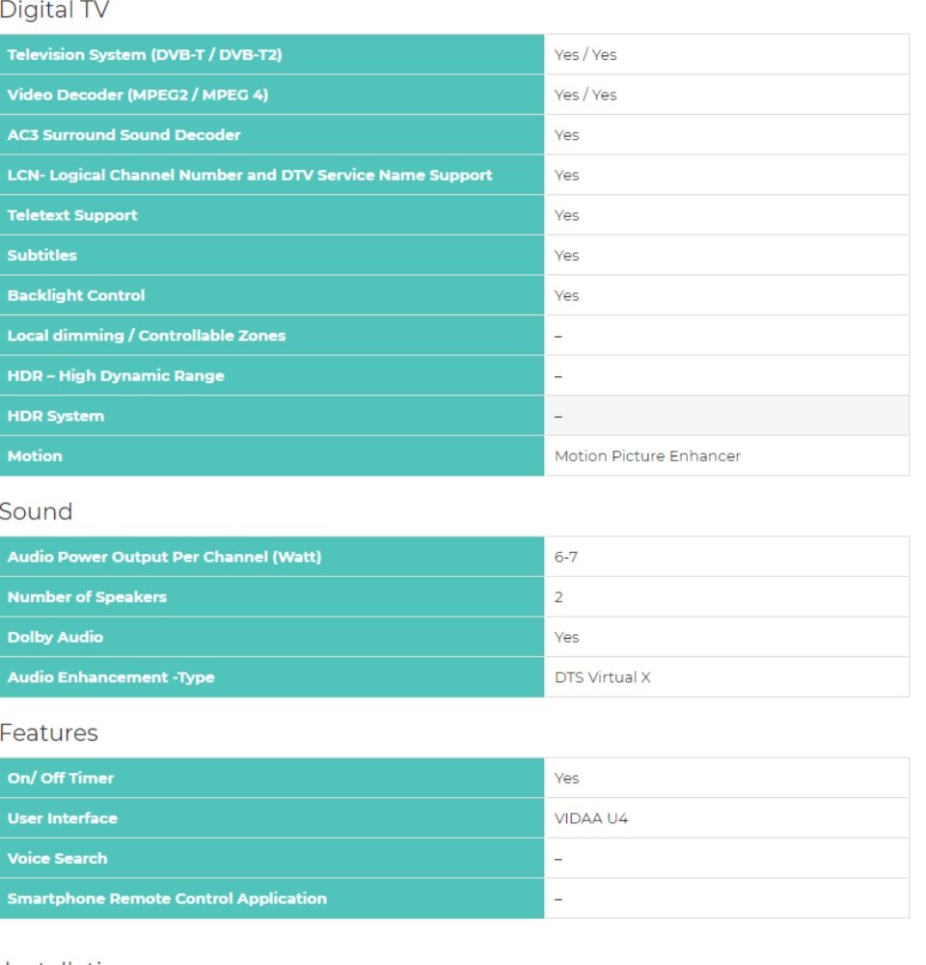This screenshot has height=965, width=926.
Task: Click 'Audio Enhancement -Type' label
Action: pos(111,677)
